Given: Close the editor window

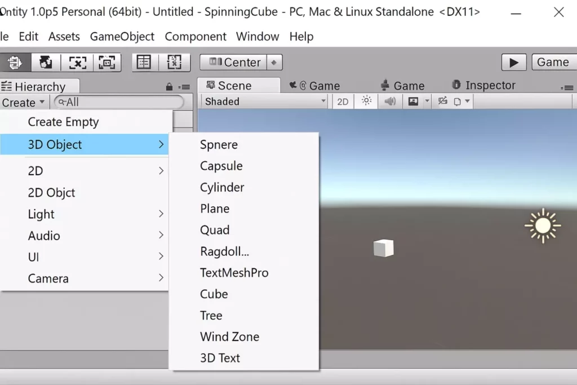Looking at the screenshot, I should (x=558, y=12).
